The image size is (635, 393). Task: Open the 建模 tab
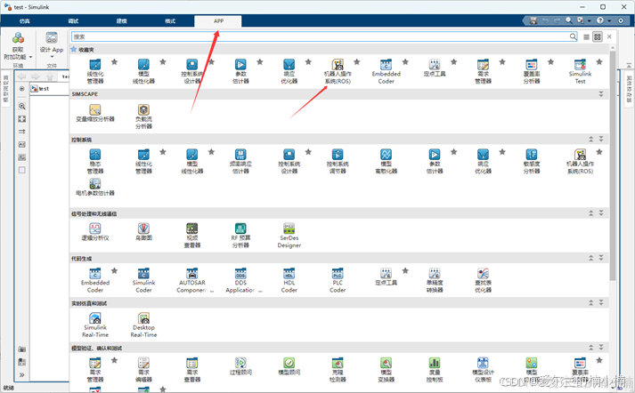click(122, 21)
